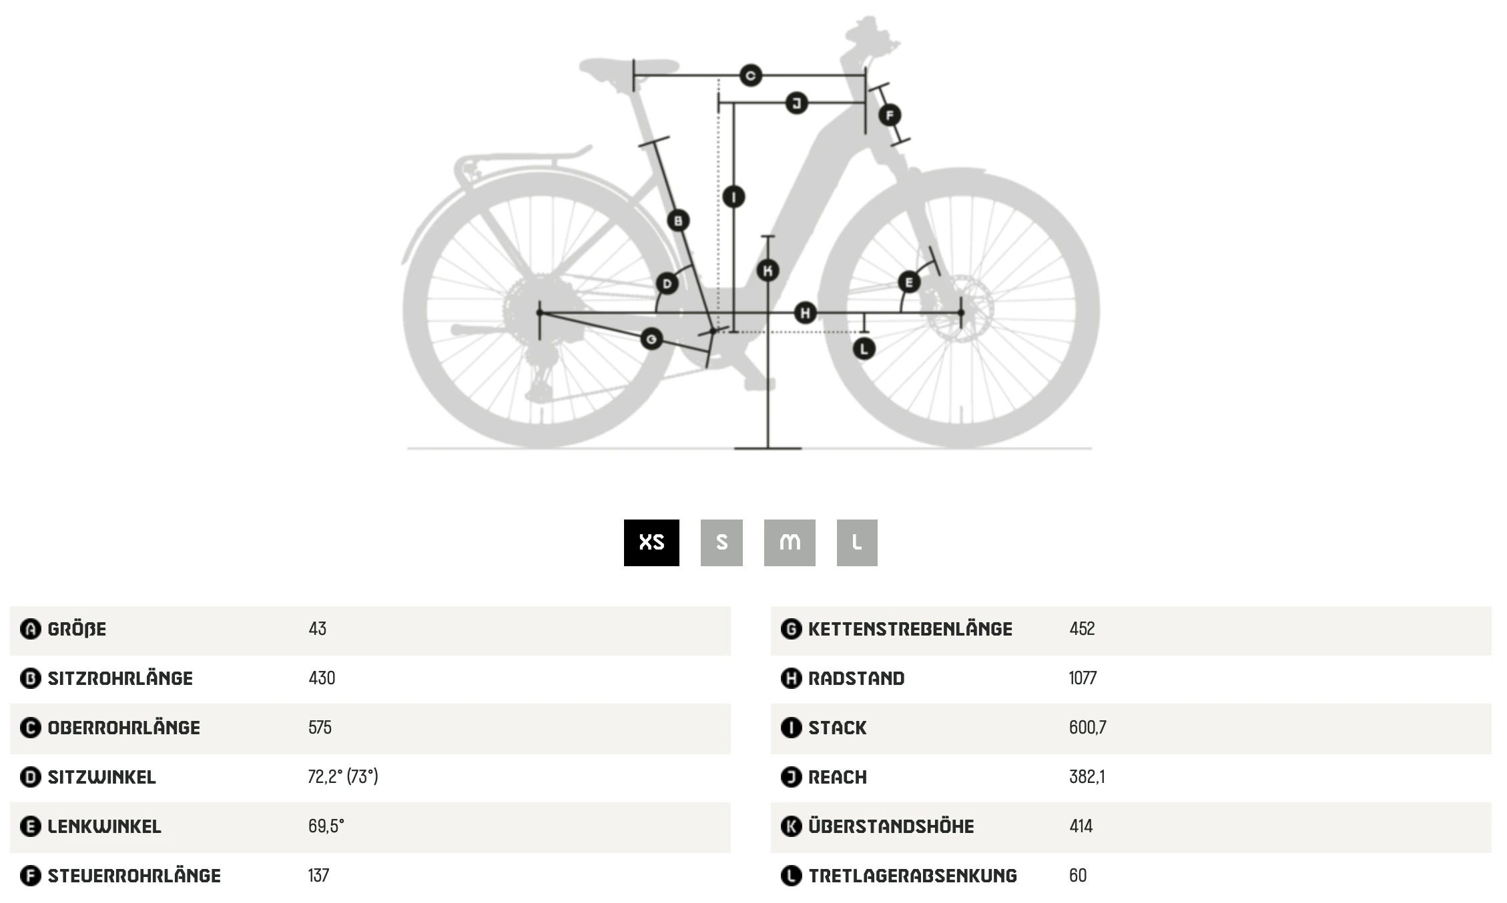Click the L bottom bracket drop marker
Screen dimensions: 1507x903
coord(864,348)
